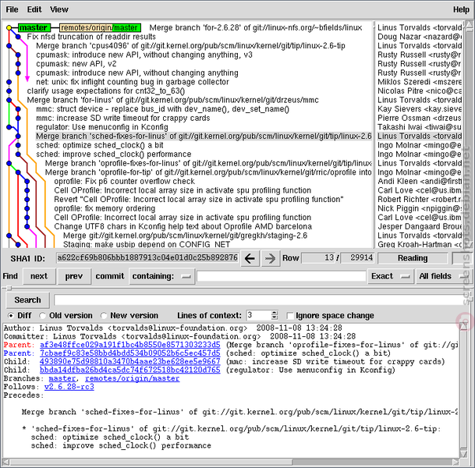
Task: Click author 'Takashi Iwai' in author column
Action: click(x=420, y=127)
